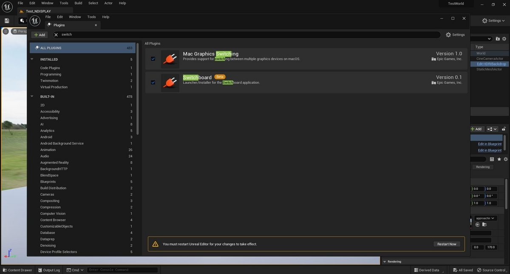Viewport: 510px width, 274px height.
Task: Save the level with the floppy disk icon
Action: (x=7, y=20)
